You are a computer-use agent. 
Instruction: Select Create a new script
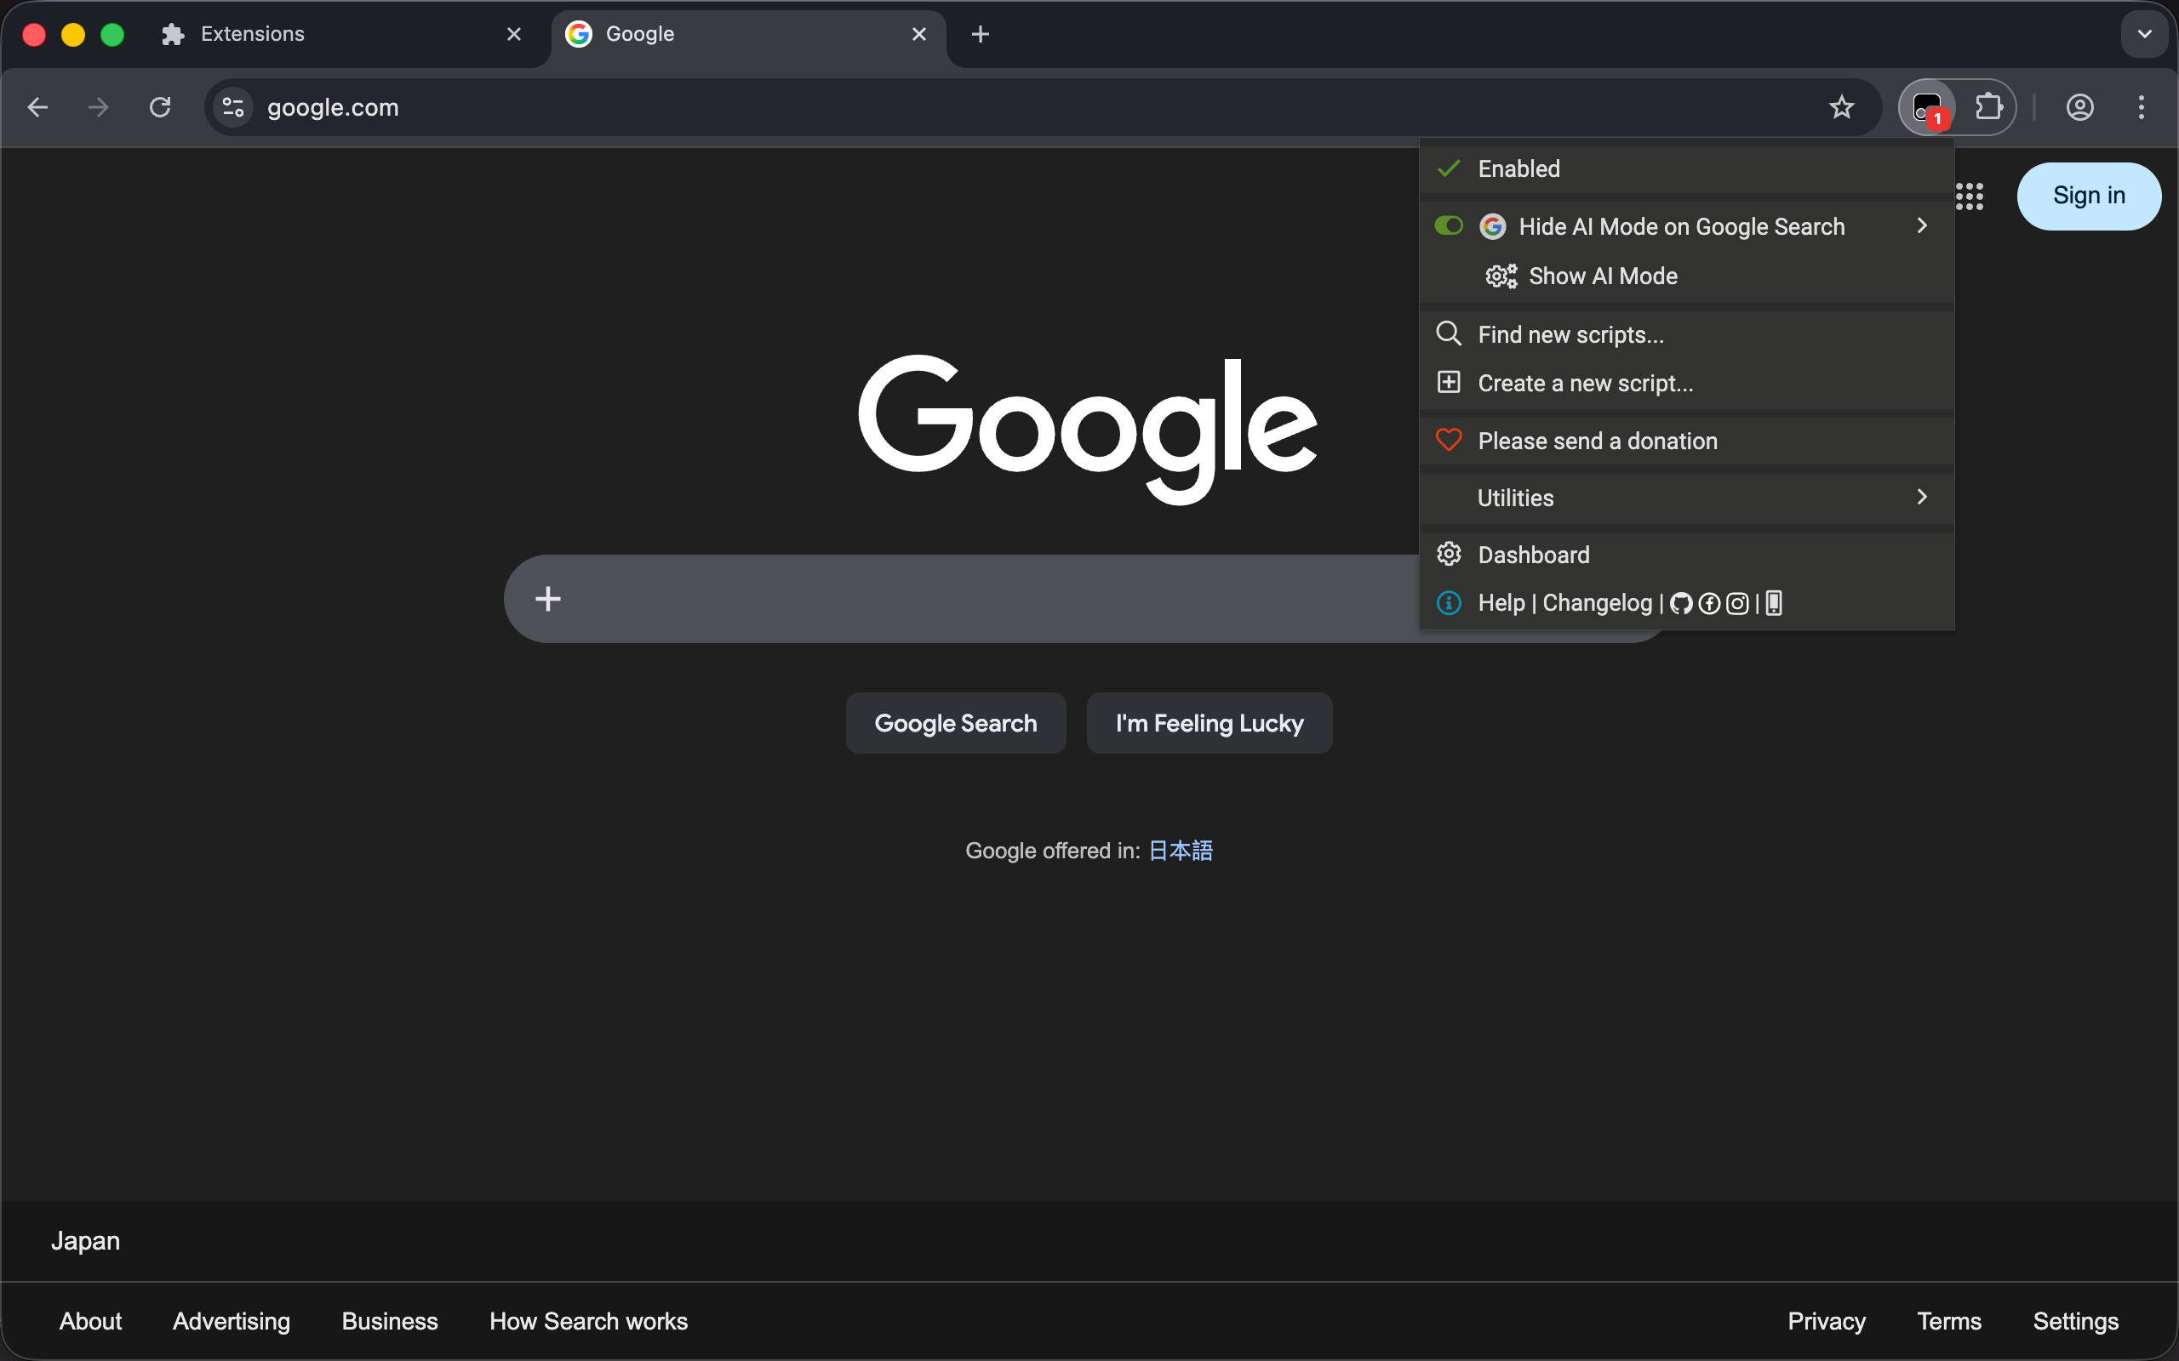point(1585,384)
